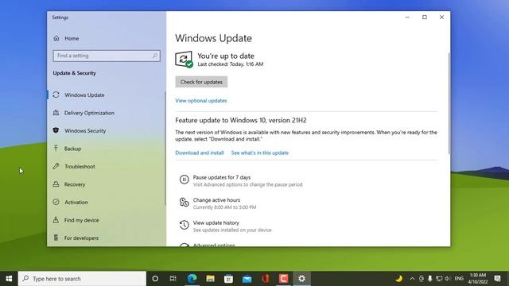Click the ENG language indicator

pyautogui.click(x=459, y=279)
